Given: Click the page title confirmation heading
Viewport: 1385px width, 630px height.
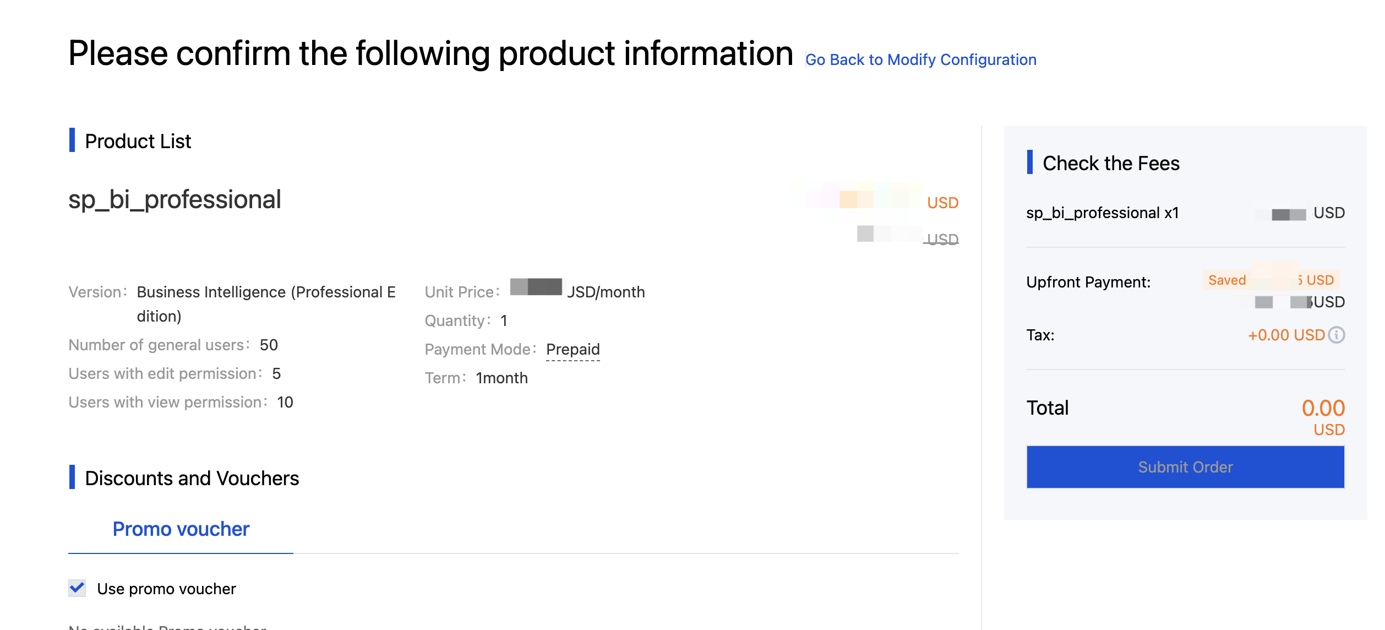Looking at the screenshot, I should 430,54.
